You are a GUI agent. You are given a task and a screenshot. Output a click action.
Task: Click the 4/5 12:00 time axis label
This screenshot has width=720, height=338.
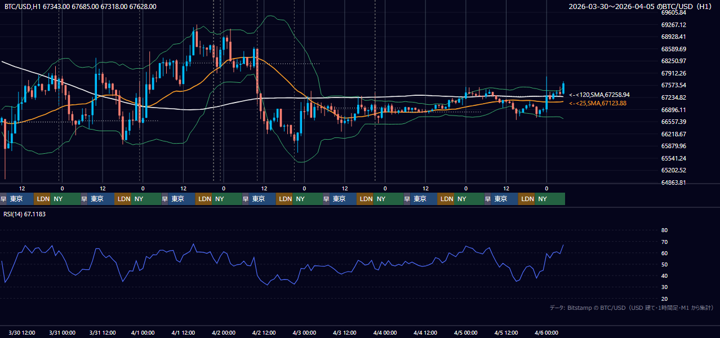[506, 332]
